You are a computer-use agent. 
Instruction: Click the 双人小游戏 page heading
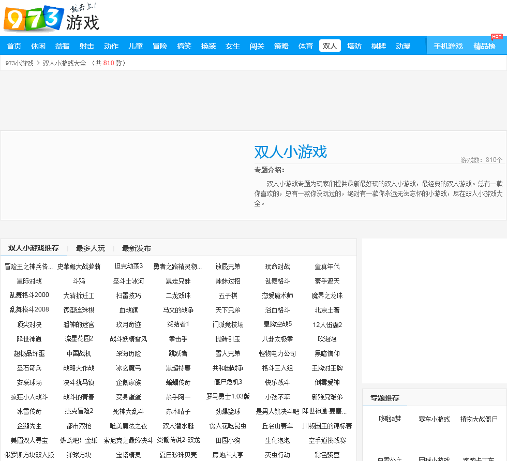click(x=290, y=152)
